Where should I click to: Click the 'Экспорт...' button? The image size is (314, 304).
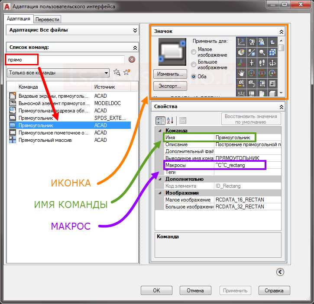coord(170,86)
